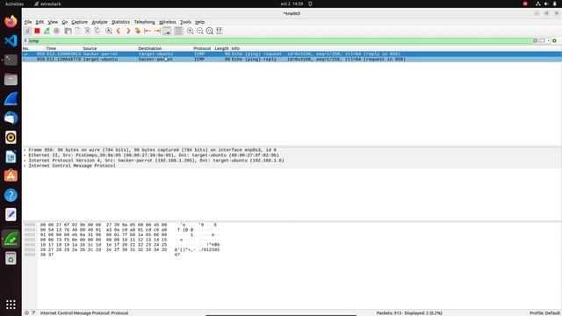Click Go to specified packet icon

(138, 31)
